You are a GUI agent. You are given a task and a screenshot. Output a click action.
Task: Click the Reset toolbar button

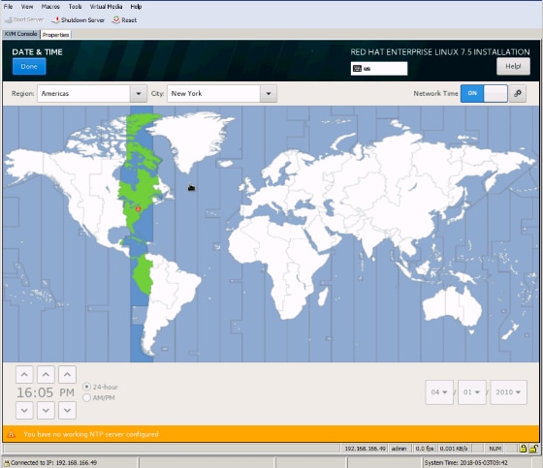pos(125,19)
